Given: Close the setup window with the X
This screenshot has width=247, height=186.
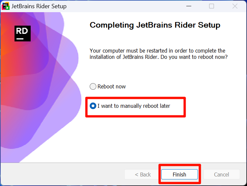Looking at the screenshot, I should [x=235, y=6].
